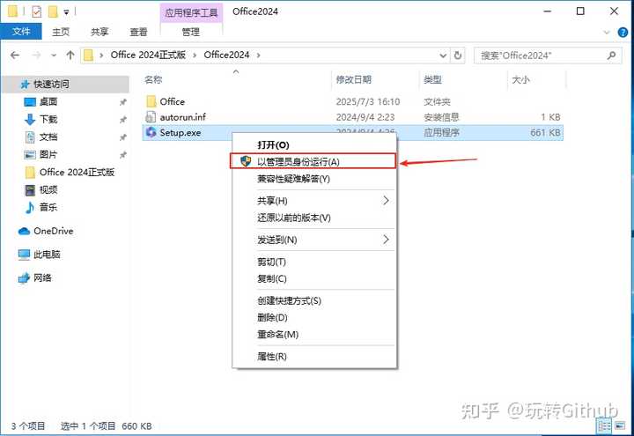Click the Properties quick access toolbar icon
Image resolution: width=634 pixels, height=436 pixels.
[x=36, y=11]
